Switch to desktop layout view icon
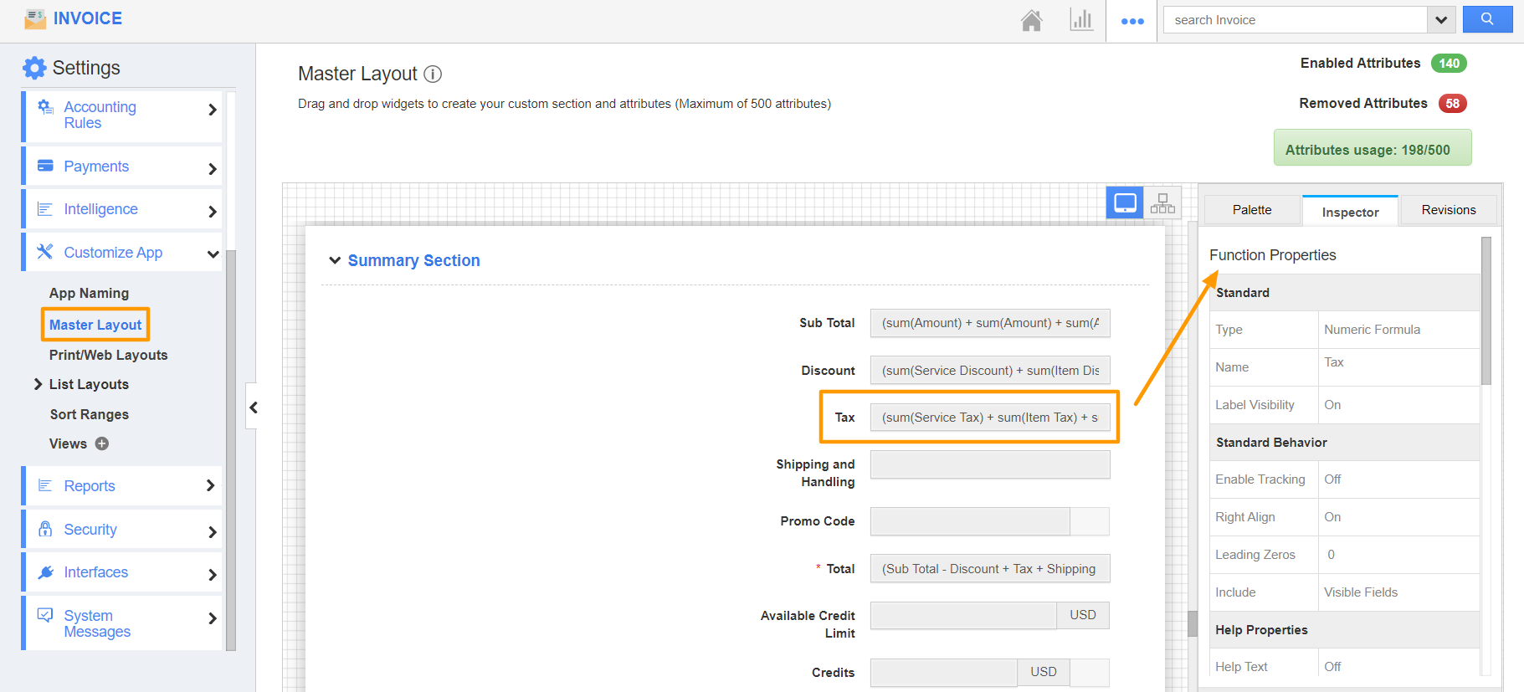This screenshot has height=692, width=1524. [1125, 202]
